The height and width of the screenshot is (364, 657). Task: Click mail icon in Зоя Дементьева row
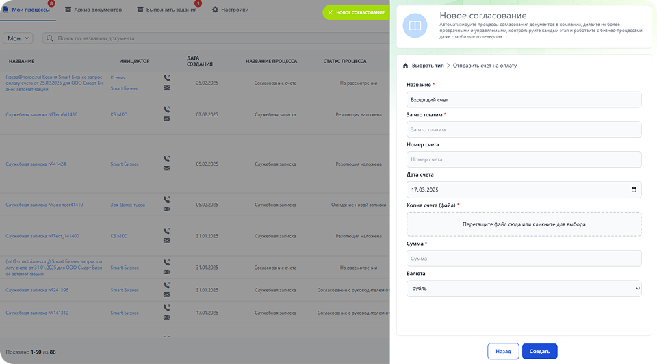tap(167, 209)
